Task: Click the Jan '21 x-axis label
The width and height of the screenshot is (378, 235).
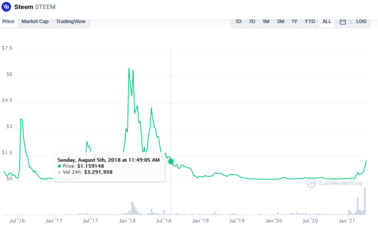Action: [x=347, y=221]
